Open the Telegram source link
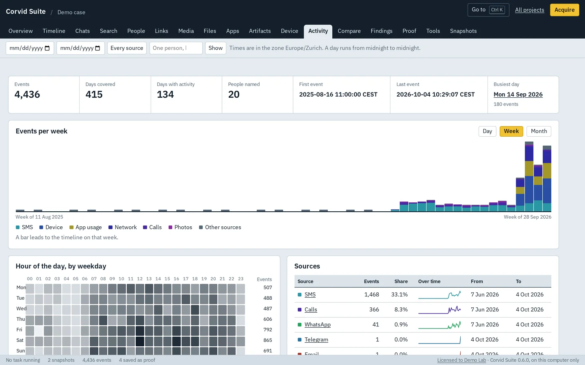 click(x=316, y=340)
